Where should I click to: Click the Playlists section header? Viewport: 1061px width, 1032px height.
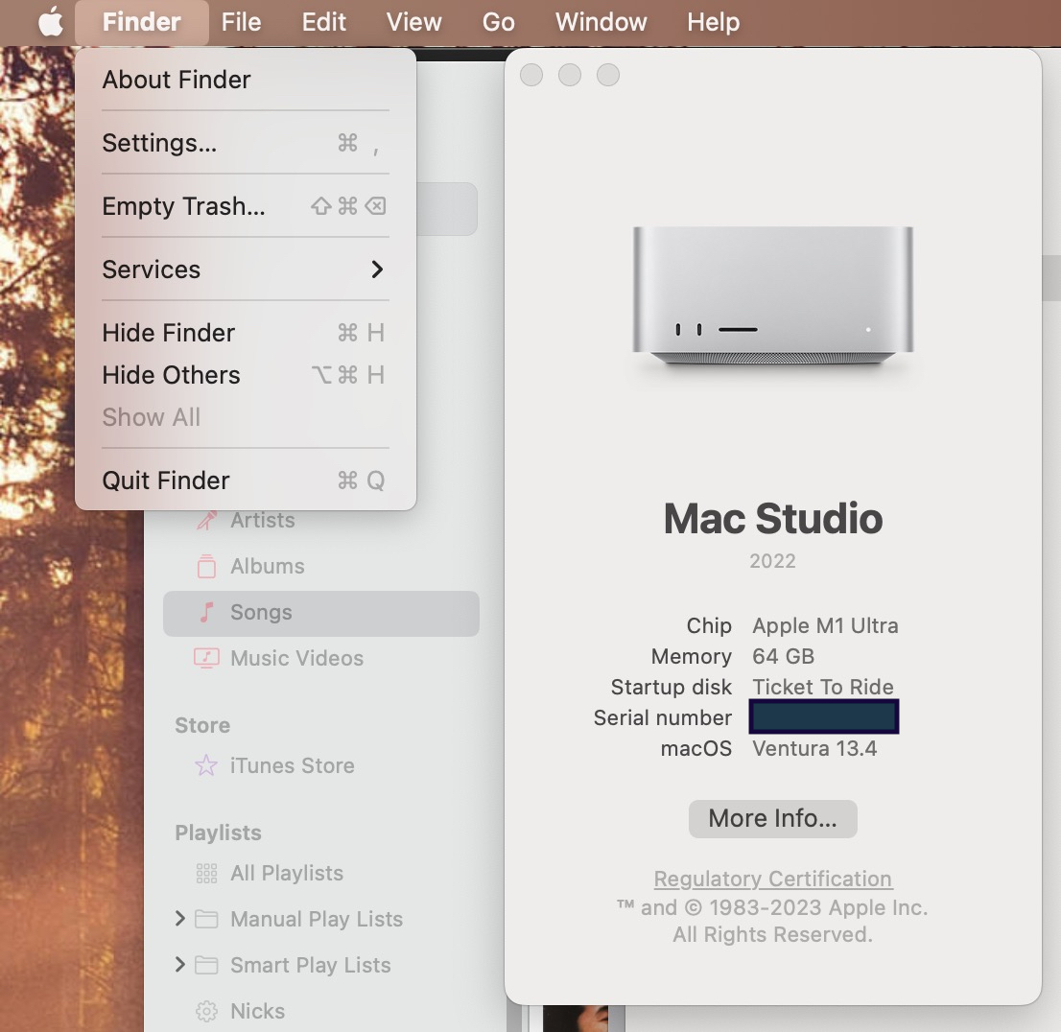point(218,833)
